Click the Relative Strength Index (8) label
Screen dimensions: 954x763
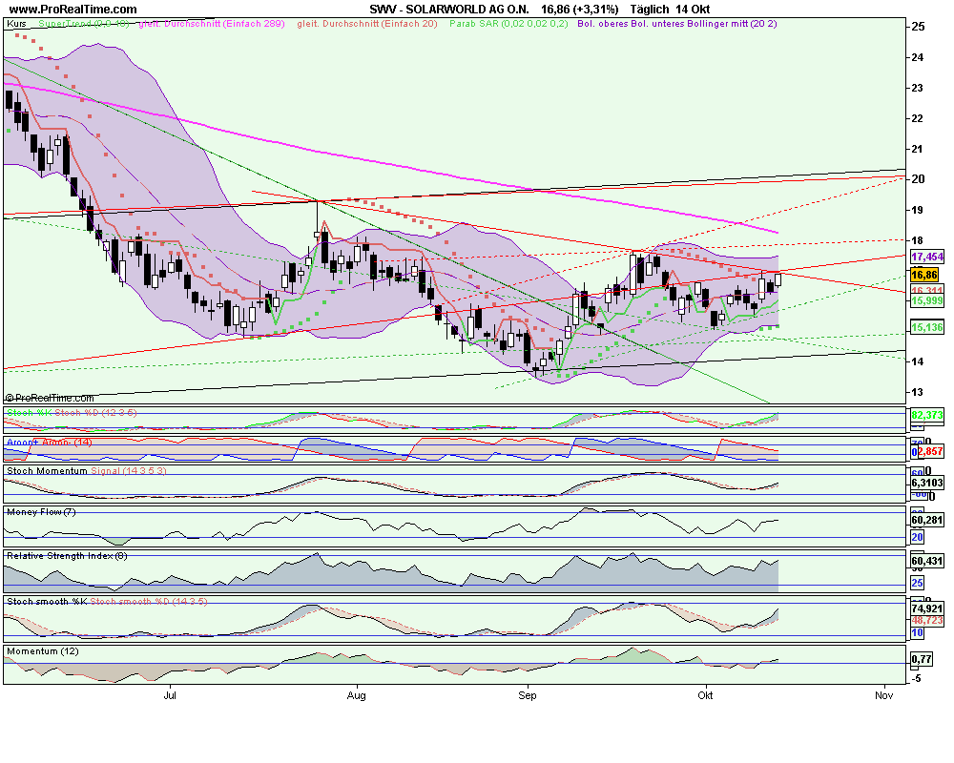[x=67, y=556]
